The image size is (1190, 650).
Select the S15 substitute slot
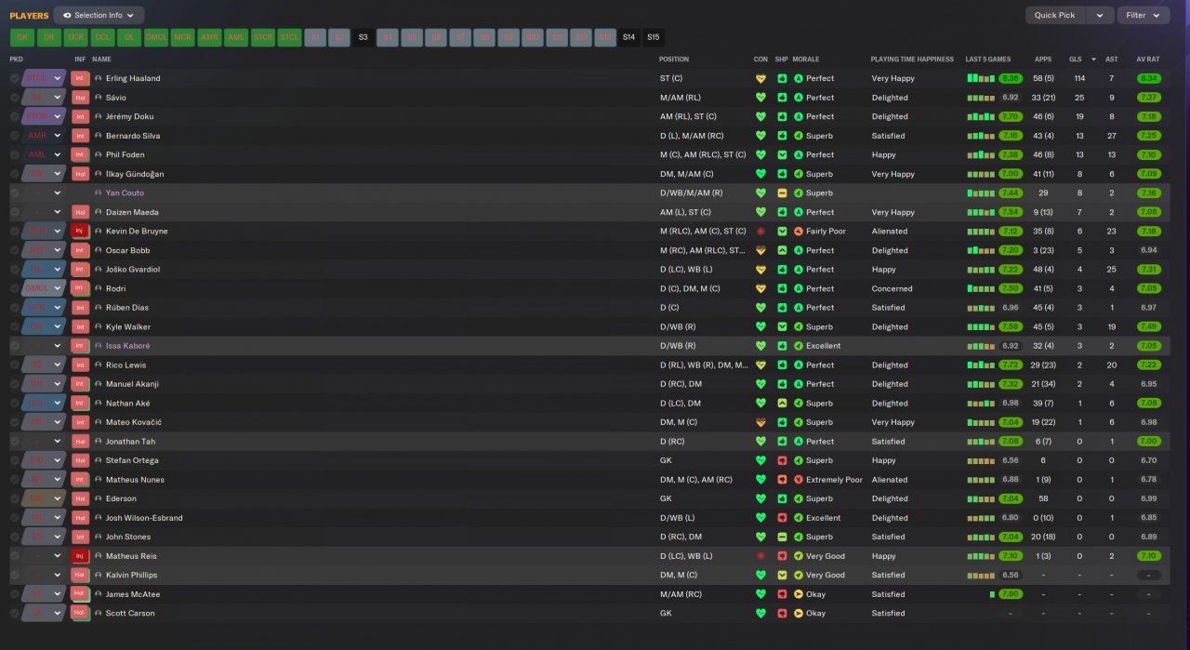654,37
